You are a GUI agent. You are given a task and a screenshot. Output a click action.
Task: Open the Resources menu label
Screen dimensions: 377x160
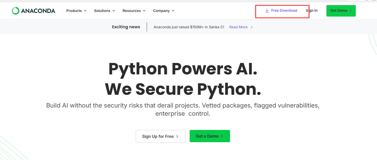pyautogui.click(x=131, y=11)
